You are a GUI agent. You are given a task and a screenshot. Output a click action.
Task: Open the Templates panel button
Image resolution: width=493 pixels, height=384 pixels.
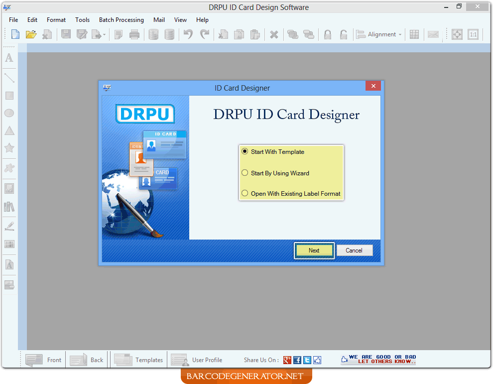[138, 360]
